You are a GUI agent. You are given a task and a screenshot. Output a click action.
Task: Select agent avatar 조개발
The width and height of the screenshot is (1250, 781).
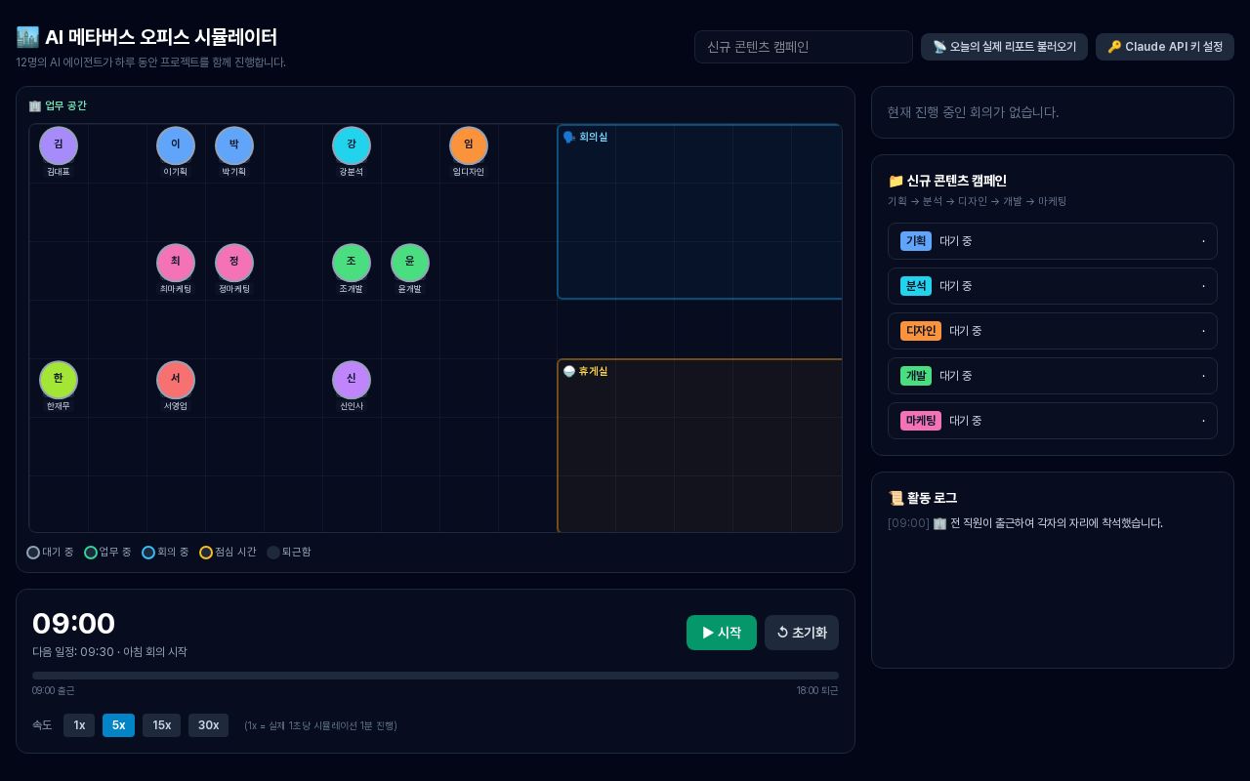pos(352,263)
